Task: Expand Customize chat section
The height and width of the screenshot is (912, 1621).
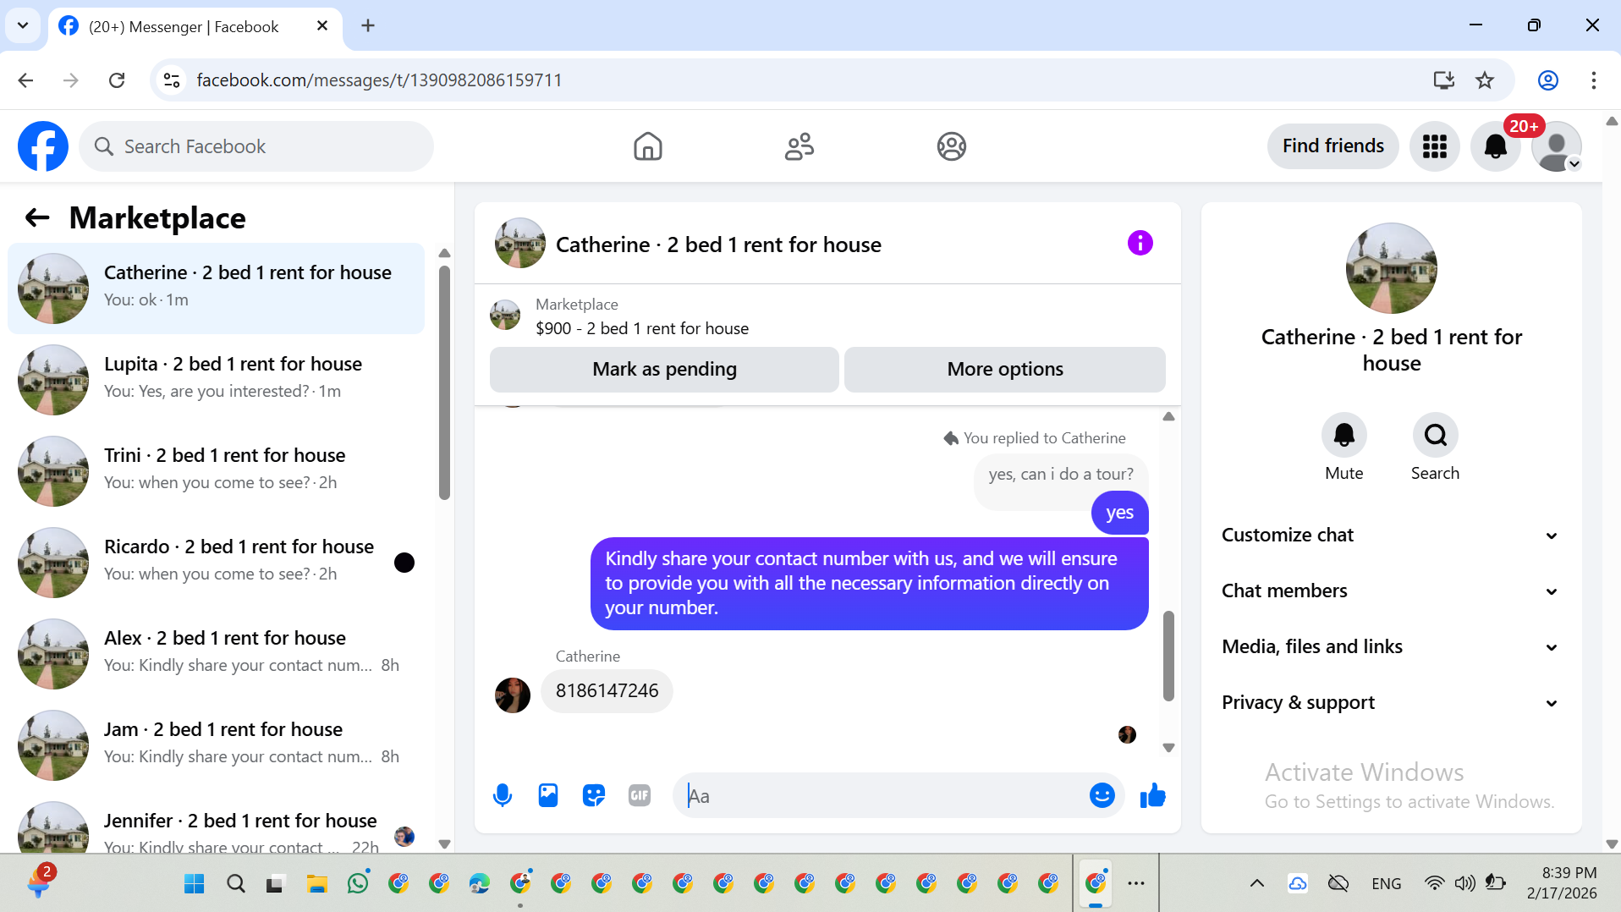Action: [1391, 536]
